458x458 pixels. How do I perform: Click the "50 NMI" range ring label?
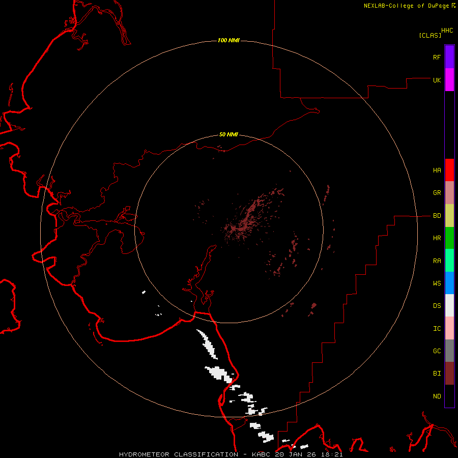[x=228, y=134]
